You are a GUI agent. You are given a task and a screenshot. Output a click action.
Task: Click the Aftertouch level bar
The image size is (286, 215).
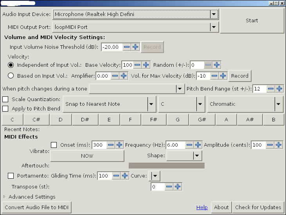166,166
